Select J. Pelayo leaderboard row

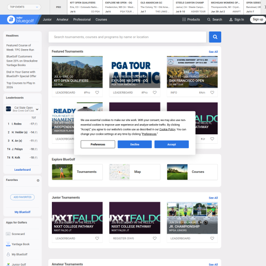point(23,149)
